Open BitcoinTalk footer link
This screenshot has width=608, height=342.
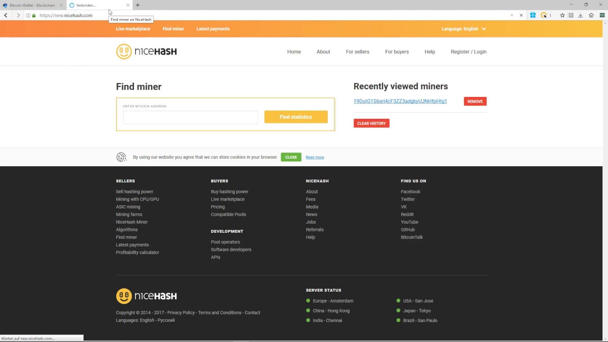click(x=412, y=237)
